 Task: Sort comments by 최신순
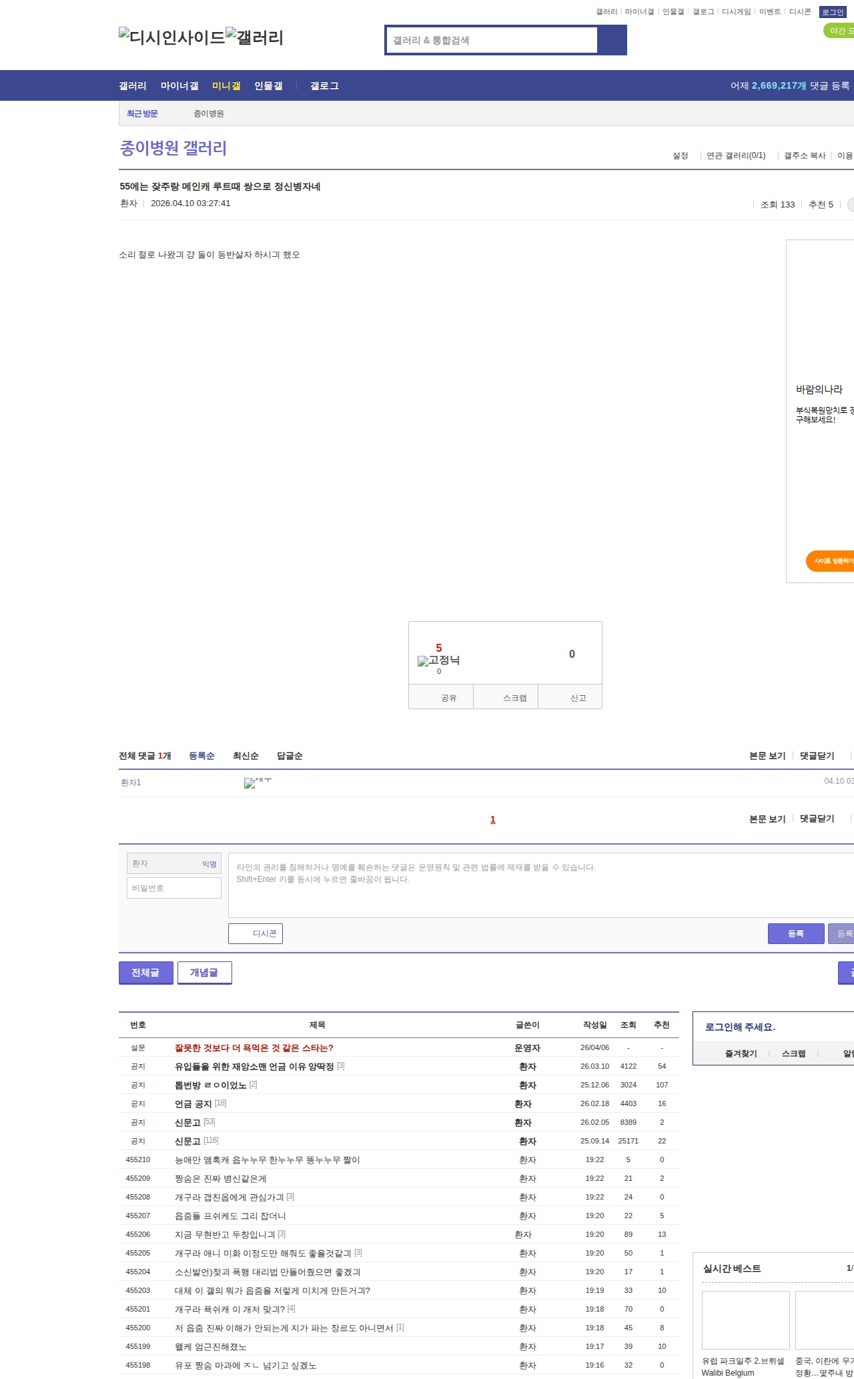(246, 756)
